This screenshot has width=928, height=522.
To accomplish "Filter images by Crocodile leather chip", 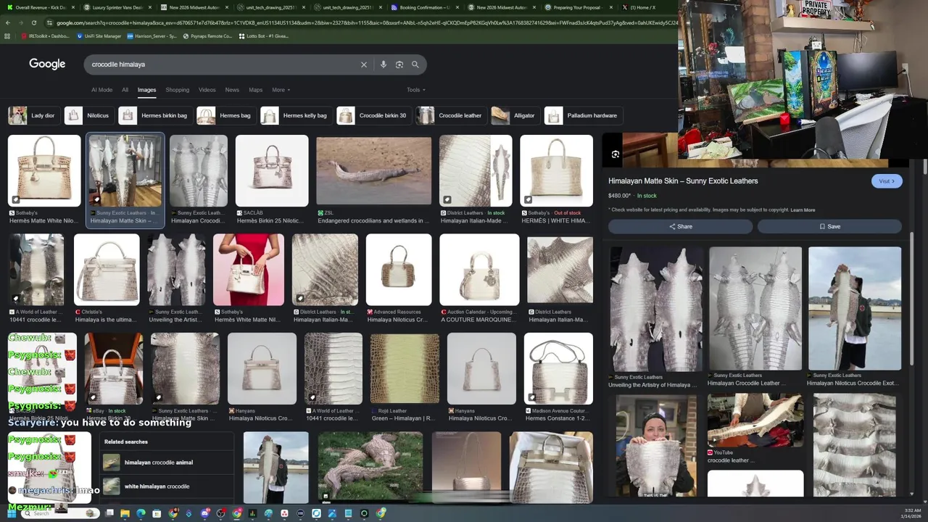I will 451,115.
